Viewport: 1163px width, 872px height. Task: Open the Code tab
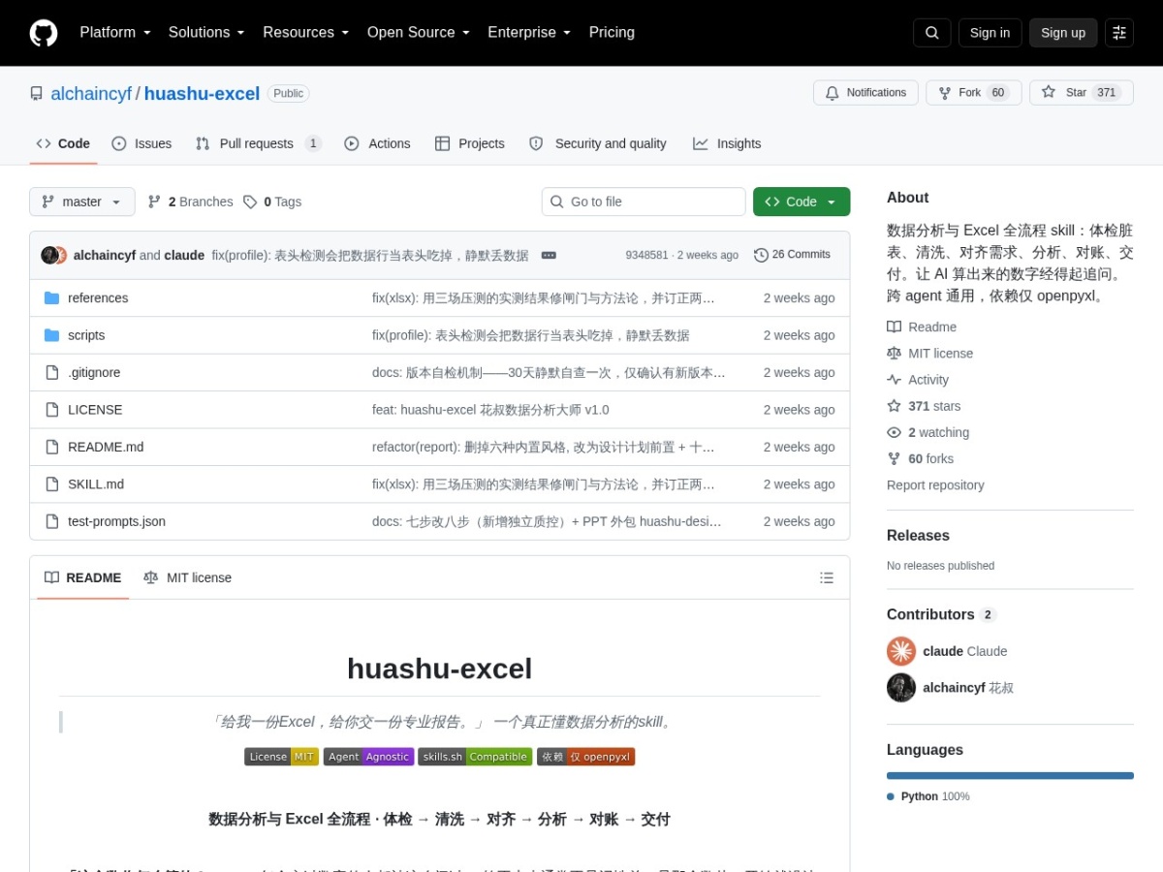pyautogui.click(x=63, y=143)
